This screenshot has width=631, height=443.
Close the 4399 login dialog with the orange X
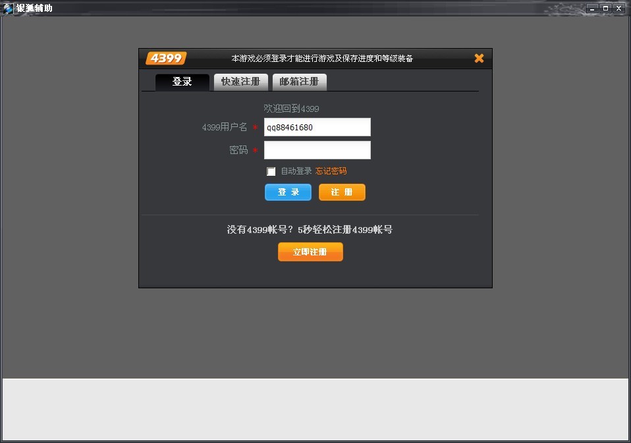pos(479,59)
